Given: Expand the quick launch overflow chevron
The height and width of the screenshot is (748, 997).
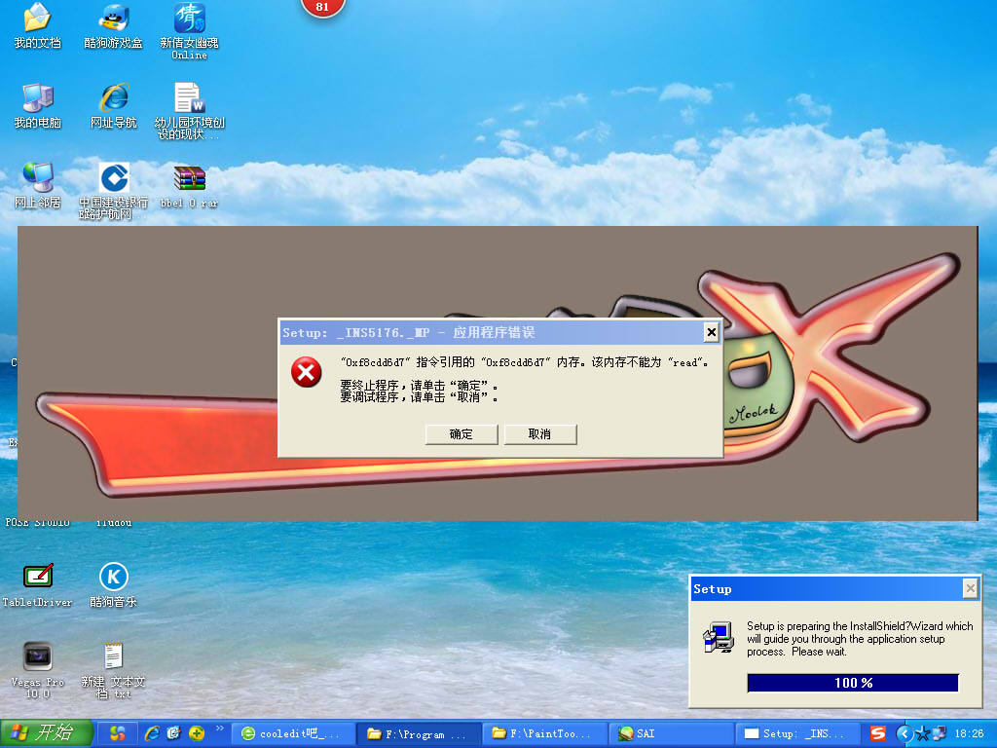Looking at the screenshot, I should [x=220, y=729].
